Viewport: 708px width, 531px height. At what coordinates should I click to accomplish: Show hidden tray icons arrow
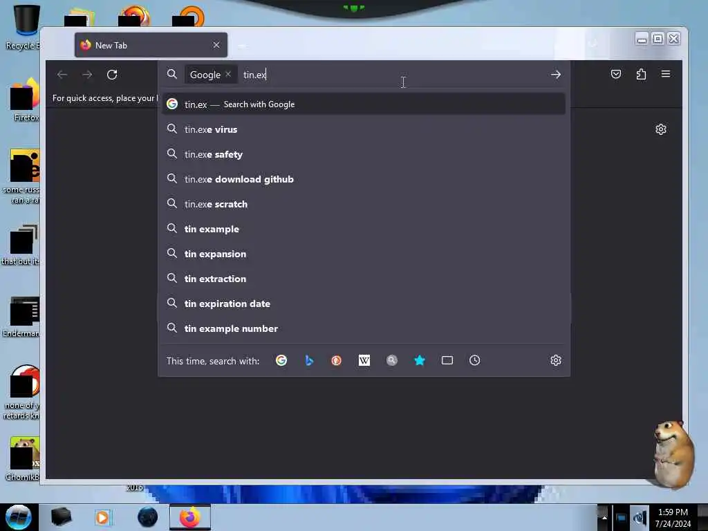pyautogui.click(x=604, y=518)
